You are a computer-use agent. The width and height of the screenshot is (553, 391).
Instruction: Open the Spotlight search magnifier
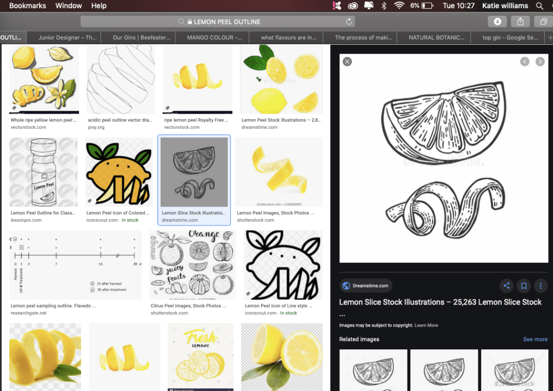[x=539, y=6]
